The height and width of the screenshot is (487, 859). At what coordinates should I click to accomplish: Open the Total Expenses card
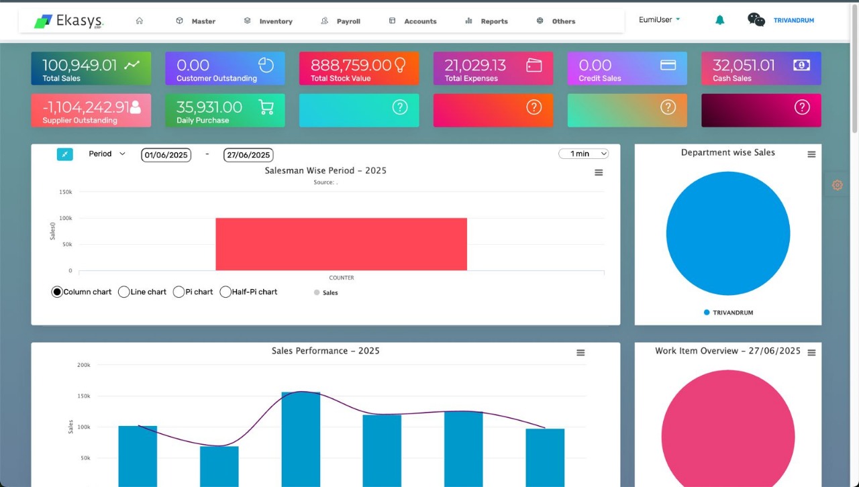click(493, 68)
